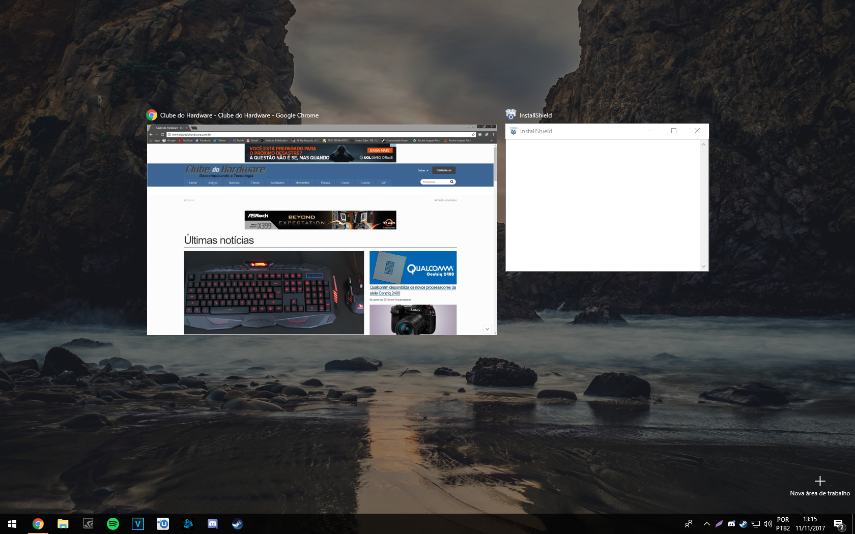This screenshot has width=855, height=534.
Task: Switch to the InstallShield window thumbnail
Action: click(607, 197)
